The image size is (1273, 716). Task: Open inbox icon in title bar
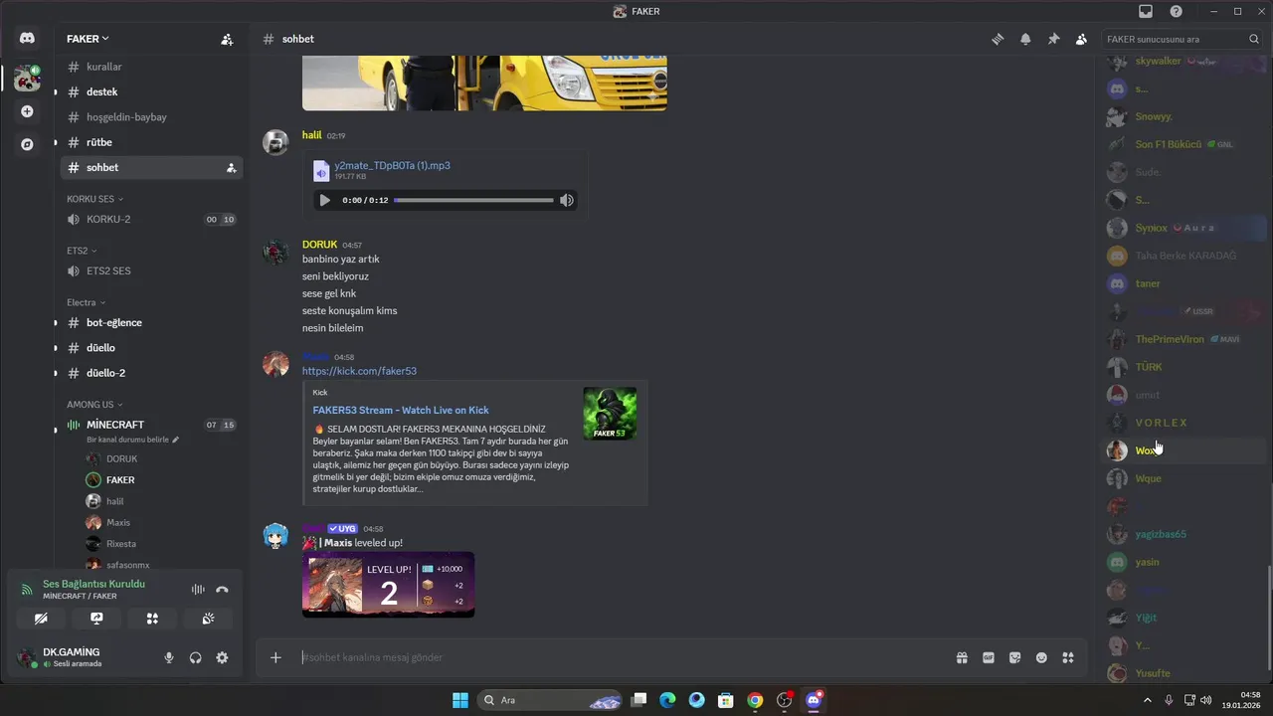(1146, 11)
